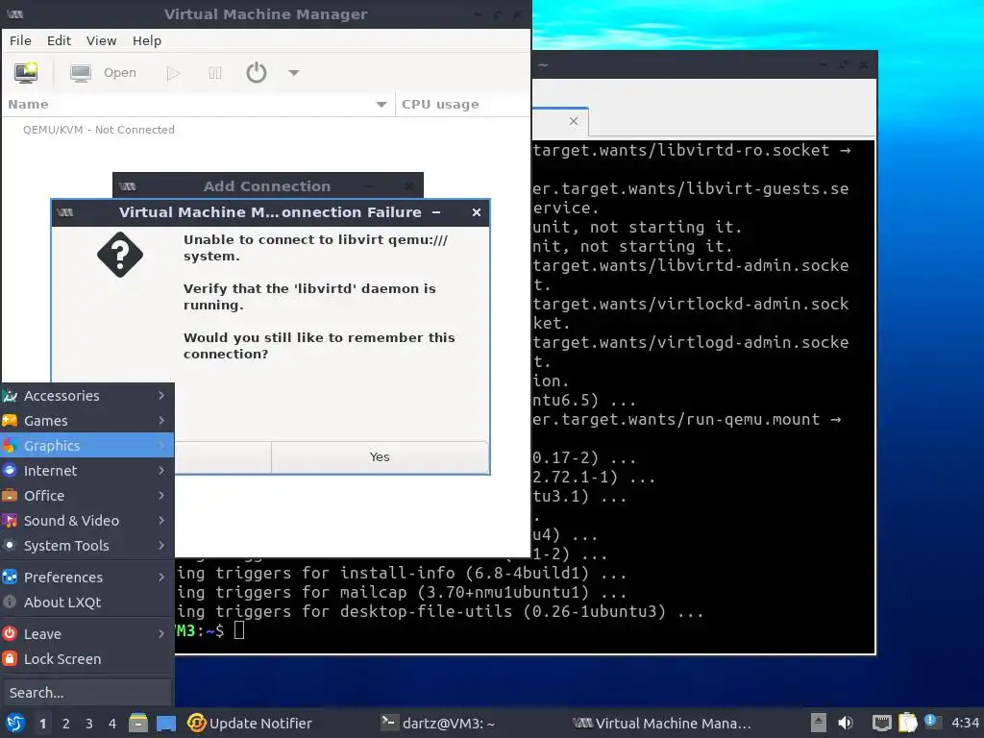The width and height of the screenshot is (984, 738).
Task: Open the Help menu
Action: tap(147, 40)
